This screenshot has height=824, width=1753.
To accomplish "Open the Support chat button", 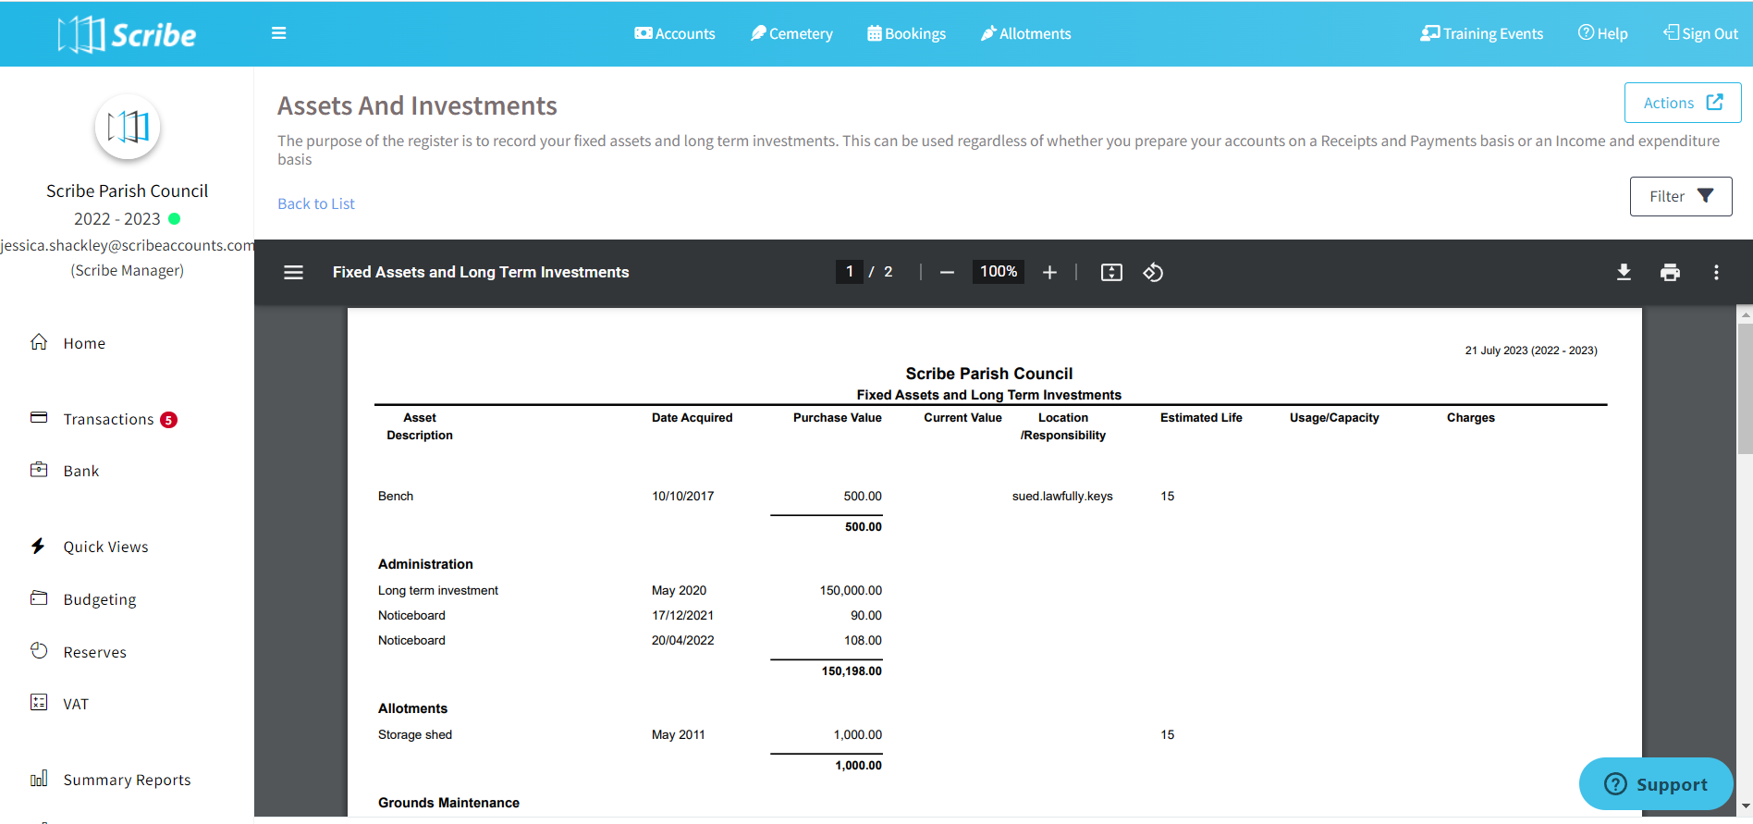I will point(1656,784).
